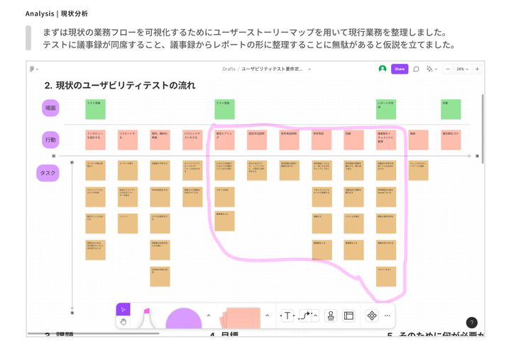Viewport: 511px width, 363px height.
Task: Open the widgets and components icon
Action: [372, 315]
